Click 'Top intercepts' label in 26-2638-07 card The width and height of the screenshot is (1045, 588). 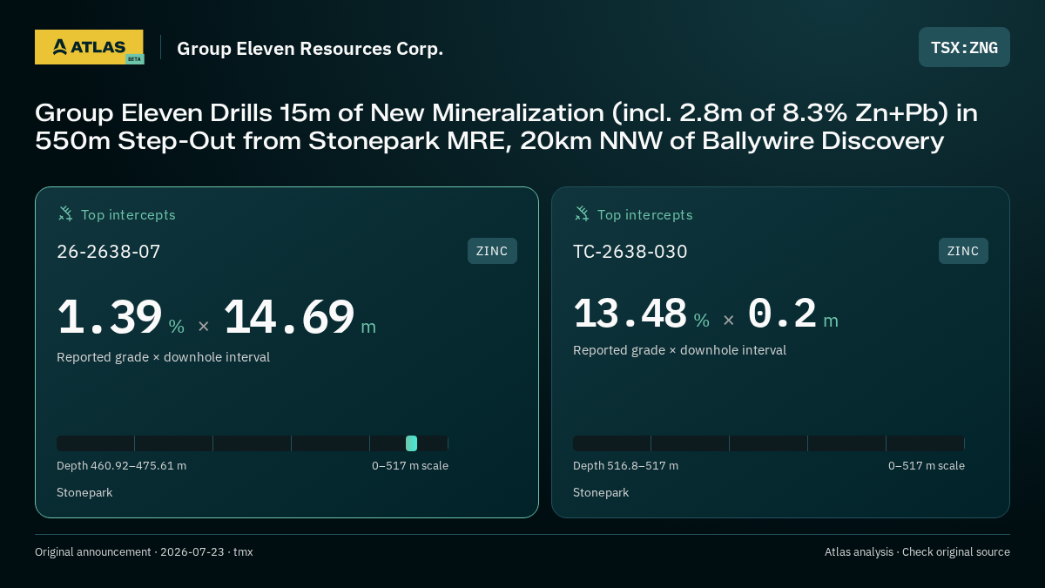128,214
